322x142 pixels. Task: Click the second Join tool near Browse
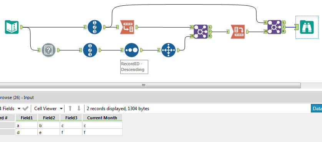click(275, 27)
